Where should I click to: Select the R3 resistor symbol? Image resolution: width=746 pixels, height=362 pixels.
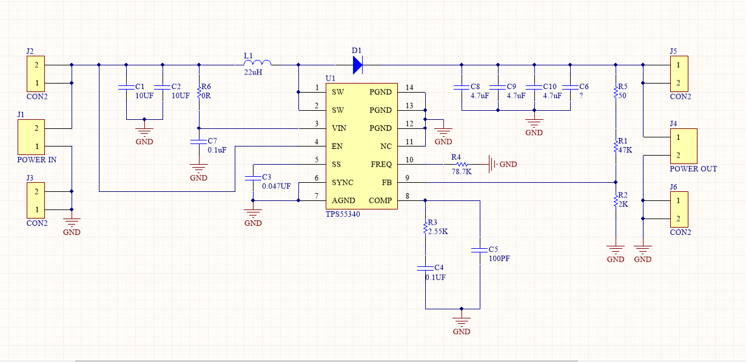(x=425, y=227)
